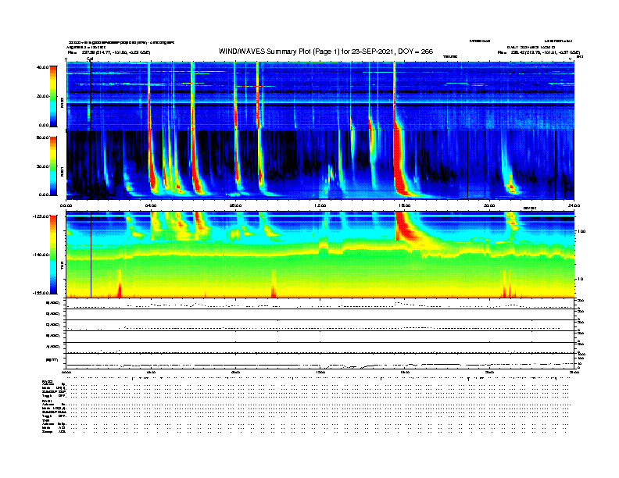The width and height of the screenshot is (619, 478).
Task: Click the RAD1 intensity color bar
Action: click(x=53, y=166)
